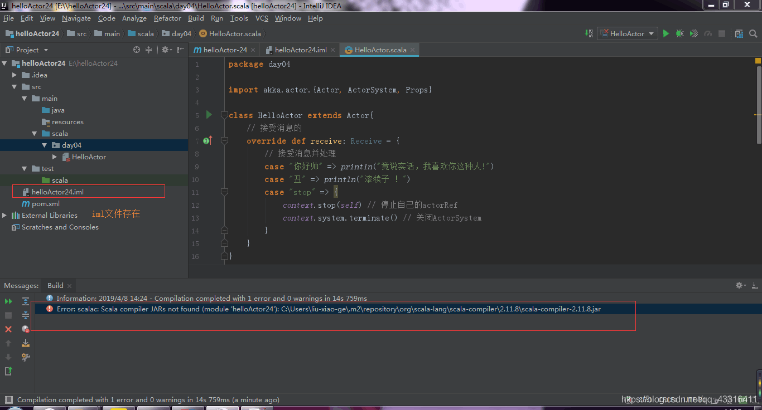762x410 pixels.
Task: Click the gutter run arrow beside class HelloActor
Action: tap(209, 115)
